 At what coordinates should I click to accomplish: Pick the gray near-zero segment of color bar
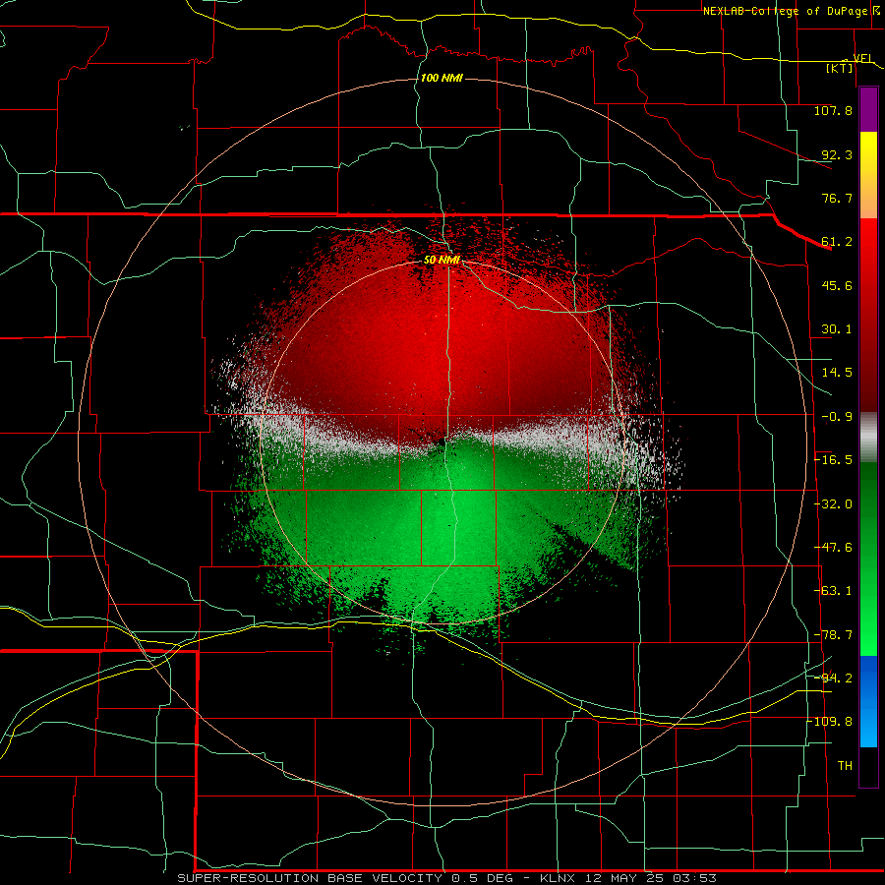pyautogui.click(x=868, y=438)
